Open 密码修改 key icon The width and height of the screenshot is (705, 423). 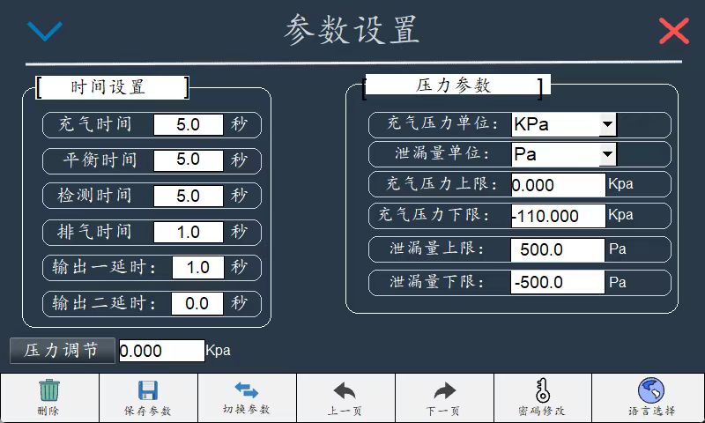pyautogui.click(x=543, y=391)
